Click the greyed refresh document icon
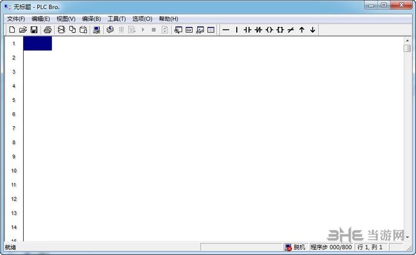The image size is (416, 255). coord(164,29)
